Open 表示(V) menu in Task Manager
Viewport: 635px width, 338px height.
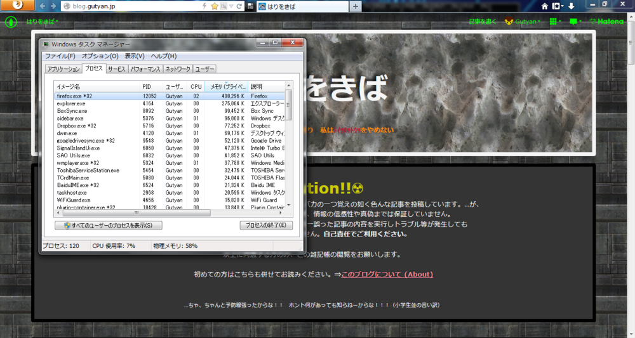point(135,56)
